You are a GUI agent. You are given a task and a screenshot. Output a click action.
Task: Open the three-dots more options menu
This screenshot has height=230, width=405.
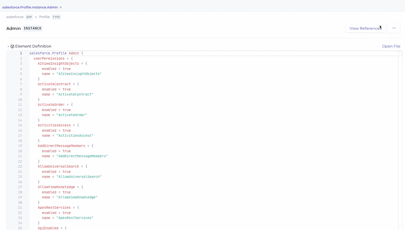(x=394, y=28)
